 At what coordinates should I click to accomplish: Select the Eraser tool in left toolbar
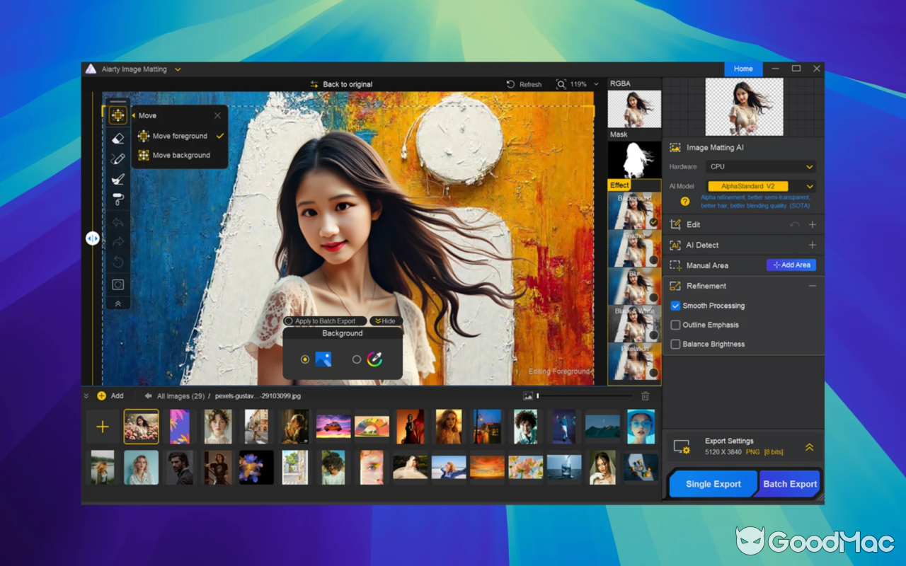(x=117, y=137)
